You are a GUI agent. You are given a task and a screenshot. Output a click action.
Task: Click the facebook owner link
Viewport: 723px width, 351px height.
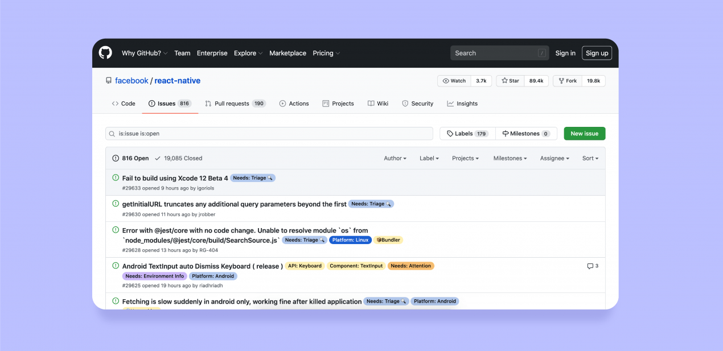pyautogui.click(x=132, y=81)
